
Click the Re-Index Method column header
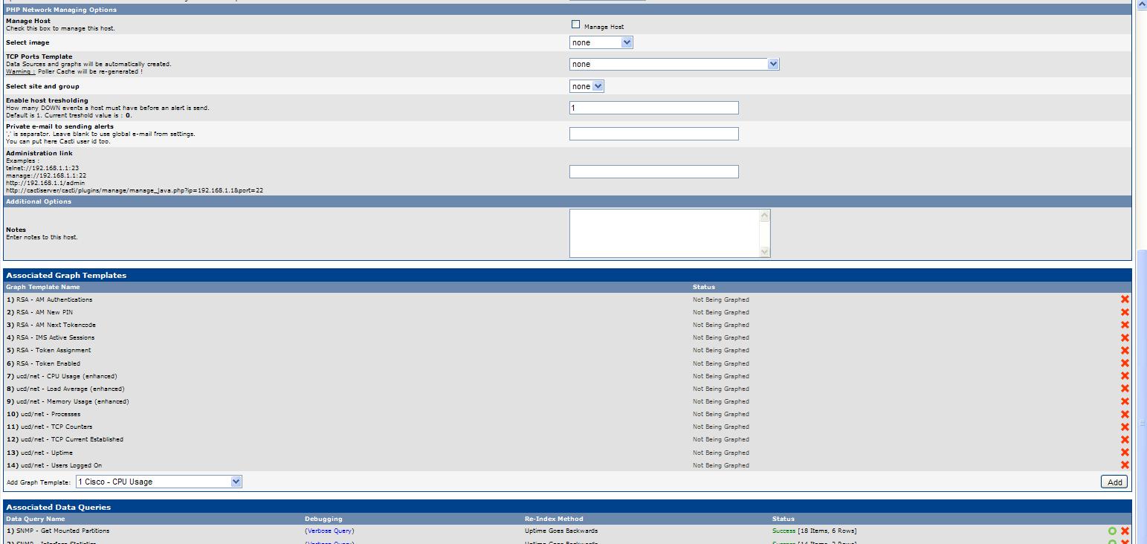554,519
